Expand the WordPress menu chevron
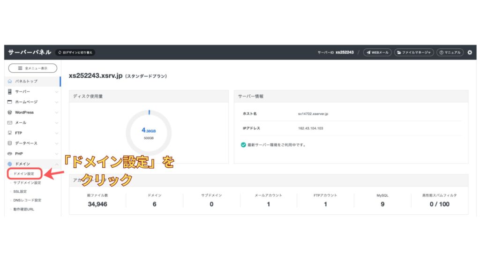This screenshot has width=480, height=270. [57, 112]
